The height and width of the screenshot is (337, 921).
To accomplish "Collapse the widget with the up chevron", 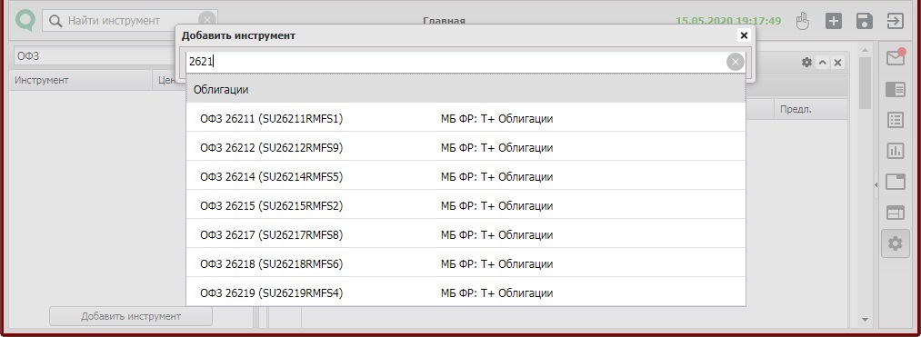I will [x=822, y=63].
